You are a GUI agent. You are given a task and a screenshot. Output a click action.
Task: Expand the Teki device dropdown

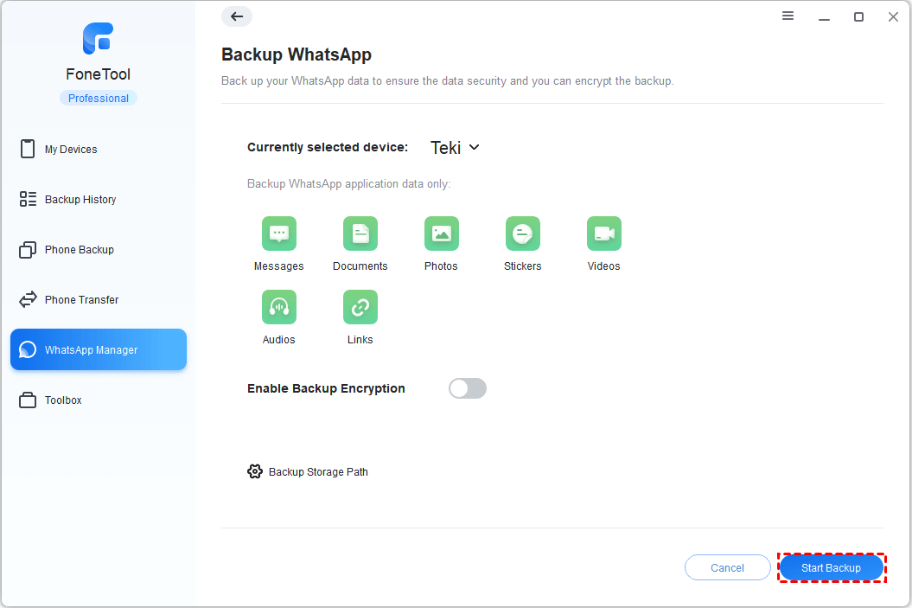pos(454,147)
